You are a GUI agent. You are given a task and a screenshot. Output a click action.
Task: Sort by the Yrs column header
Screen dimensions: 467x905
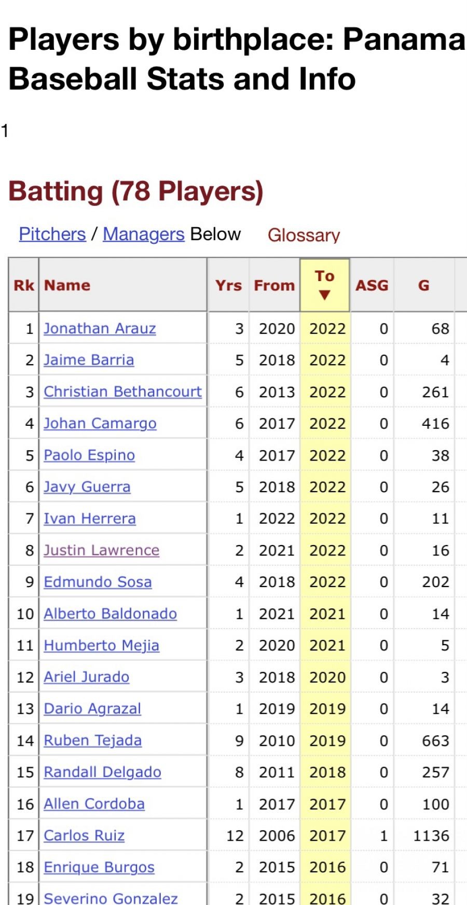tap(228, 285)
